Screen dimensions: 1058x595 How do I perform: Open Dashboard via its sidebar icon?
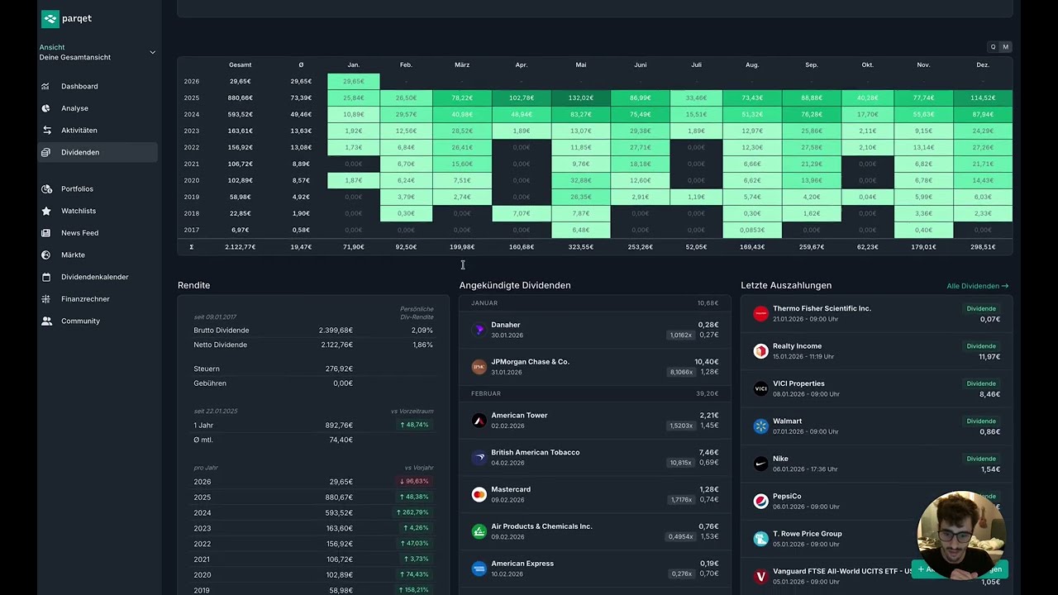(46, 86)
